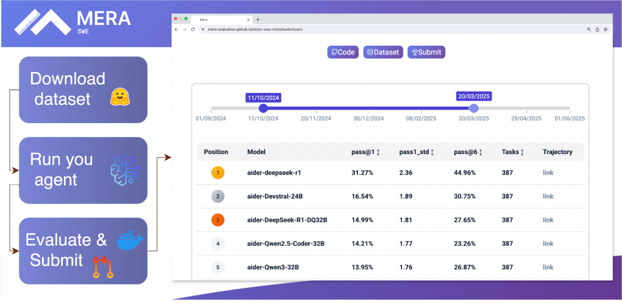Viewport: 622px width, 308px height.
Task: Click the 01/06/2025 date tick label
Action: click(570, 118)
